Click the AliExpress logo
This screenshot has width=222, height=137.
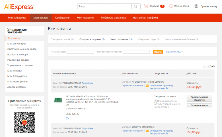(x=19, y=6)
